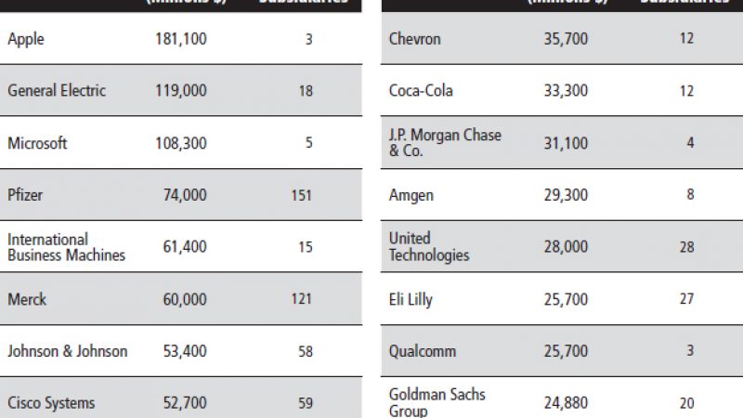This screenshot has width=743, height=418.
Task: Click J.P. Morgan Chase & Co. label
Action: point(445,143)
